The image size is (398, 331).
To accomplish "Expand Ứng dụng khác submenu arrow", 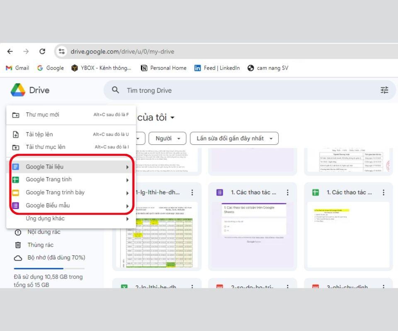I will (127, 219).
